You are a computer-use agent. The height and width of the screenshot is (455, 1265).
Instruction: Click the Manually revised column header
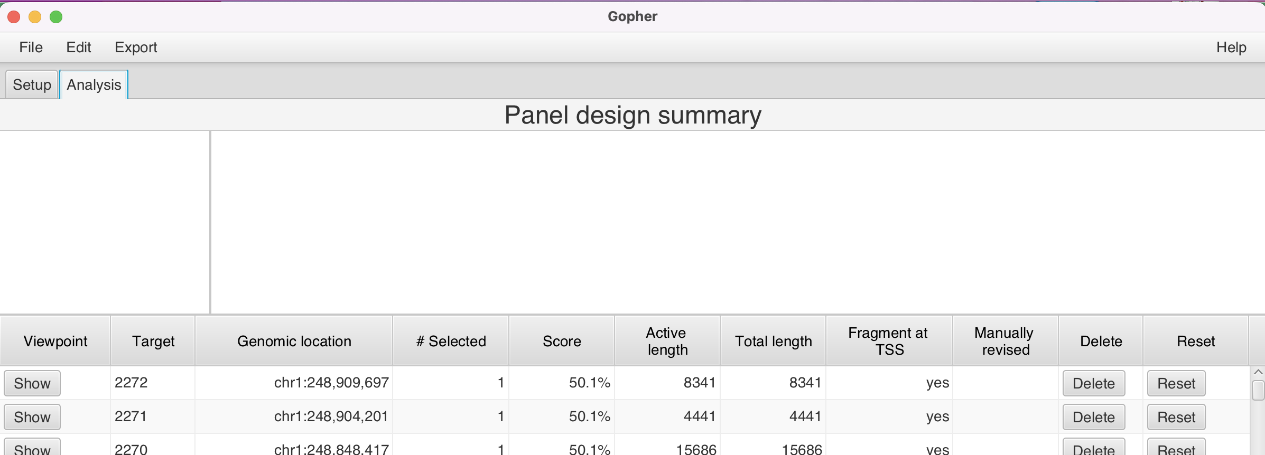pyautogui.click(x=1004, y=340)
